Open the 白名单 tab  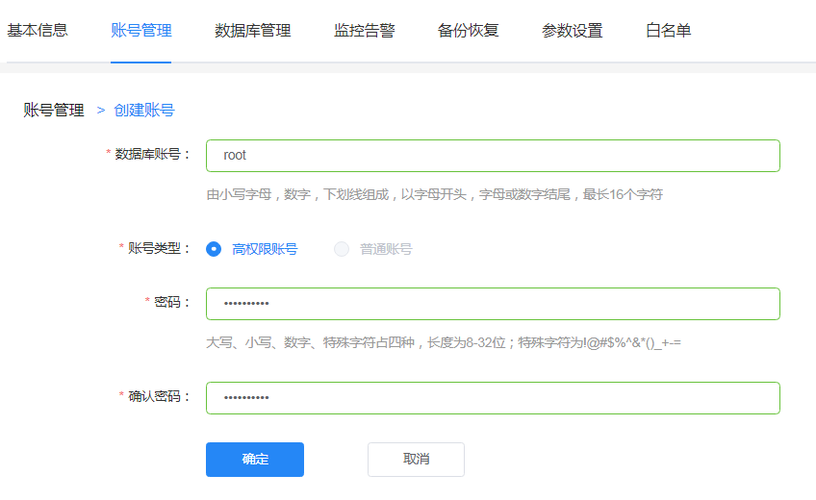click(668, 30)
